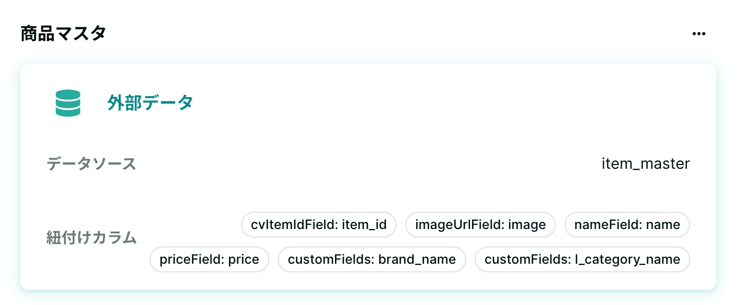Image resolution: width=744 pixels, height=305 pixels.
Task: Click the item_master data source value
Action: [x=646, y=163]
